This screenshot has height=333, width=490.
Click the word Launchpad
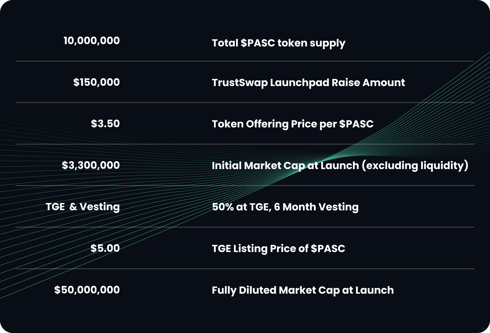point(300,83)
